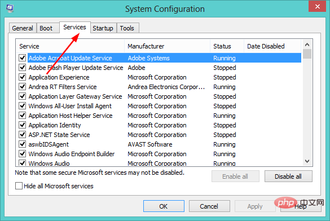This screenshot has height=221, width=330.
Task: Select ASP.NET State Service text
Action: point(59,135)
